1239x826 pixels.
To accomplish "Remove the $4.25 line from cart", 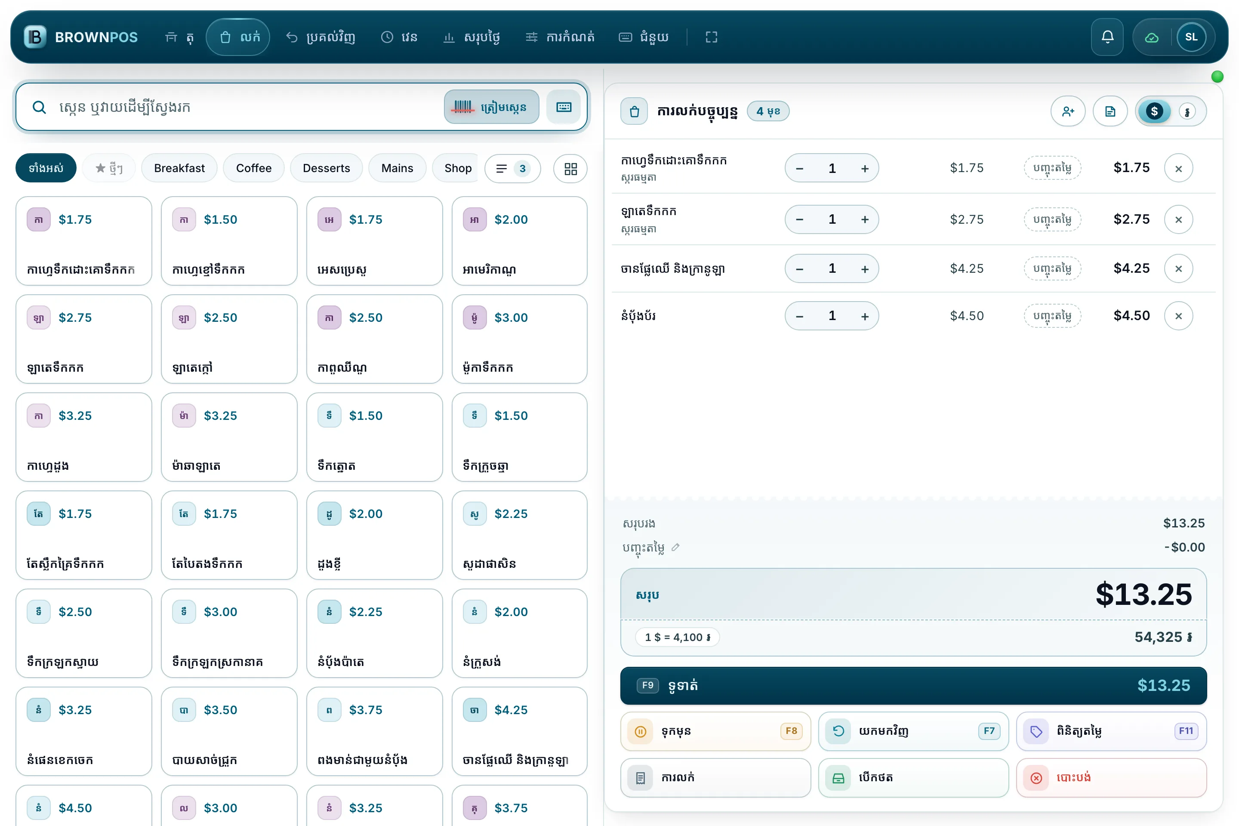I will tap(1178, 268).
